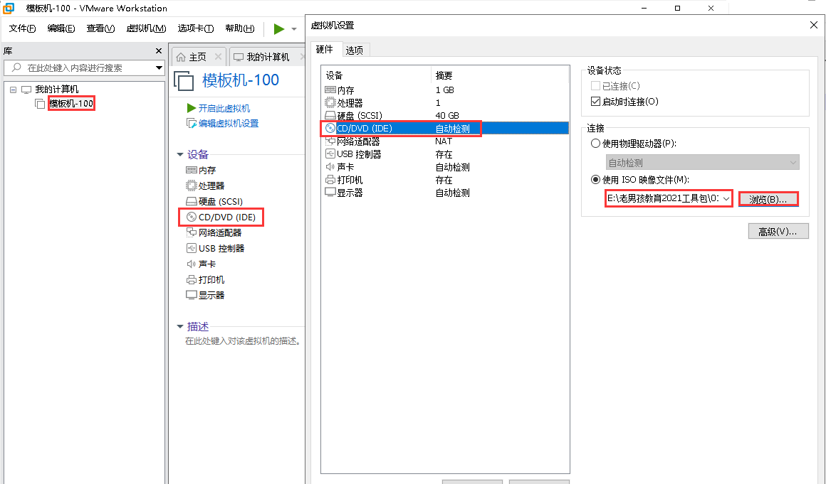The image size is (826, 484).
Task: Click the CD/DVD (IDE) disc icon in main window
Action: click(192, 217)
